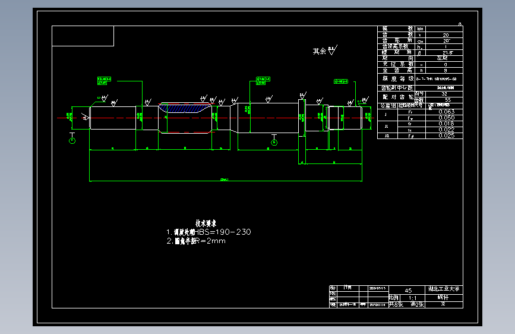Click the 配对齿轮 label cell
The width and height of the screenshot is (515, 334).
(x=397, y=97)
